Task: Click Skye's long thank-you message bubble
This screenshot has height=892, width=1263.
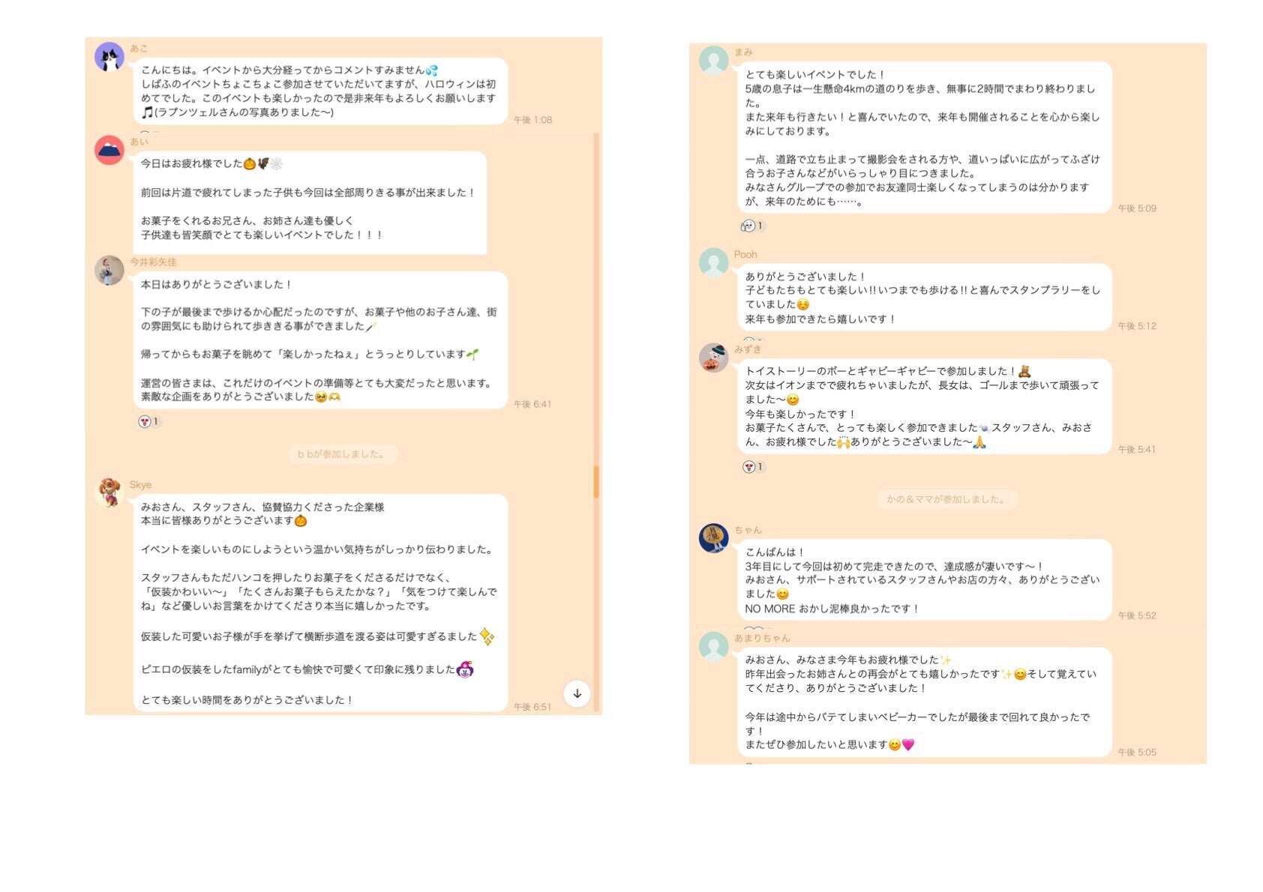Action: (321, 603)
